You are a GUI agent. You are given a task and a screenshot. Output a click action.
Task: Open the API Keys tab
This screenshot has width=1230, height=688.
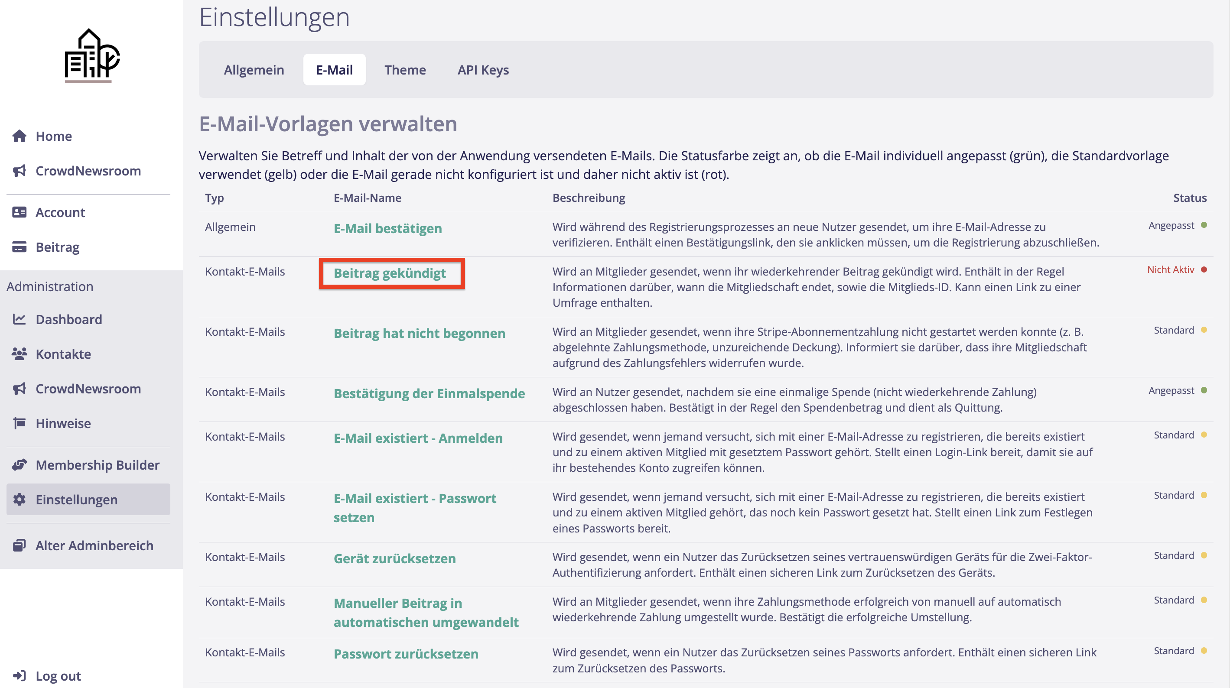[x=483, y=70]
